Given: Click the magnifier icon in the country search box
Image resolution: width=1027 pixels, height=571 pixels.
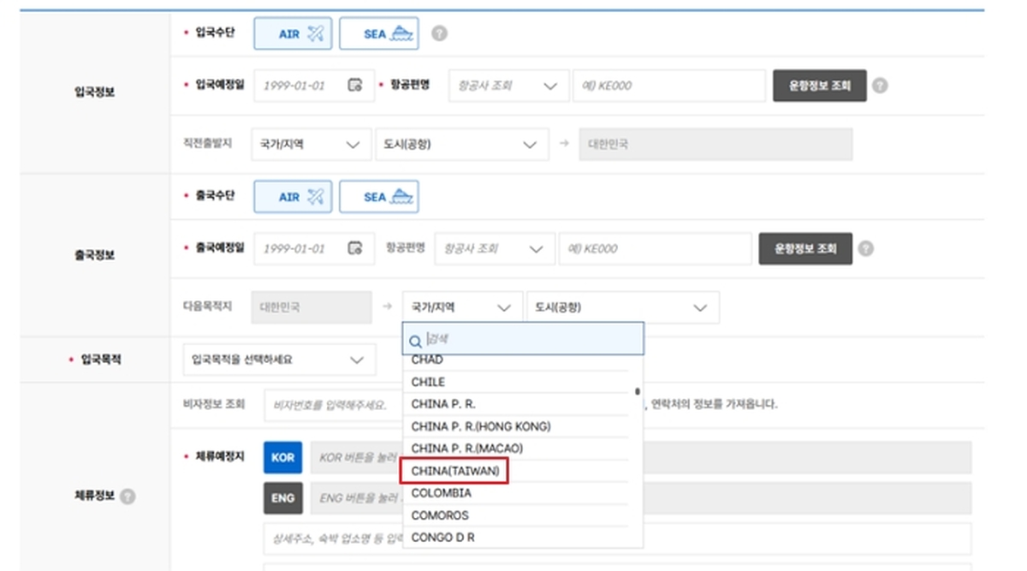Looking at the screenshot, I should click(x=413, y=339).
